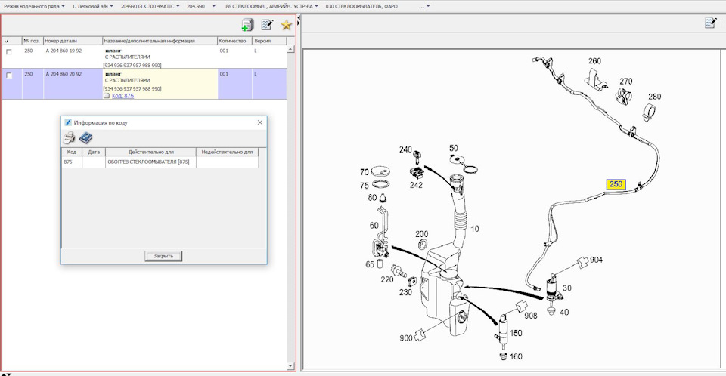Viewport: 726px width, 376px height.
Task: Click the printer icon in the code dialog
Action: 69,137
